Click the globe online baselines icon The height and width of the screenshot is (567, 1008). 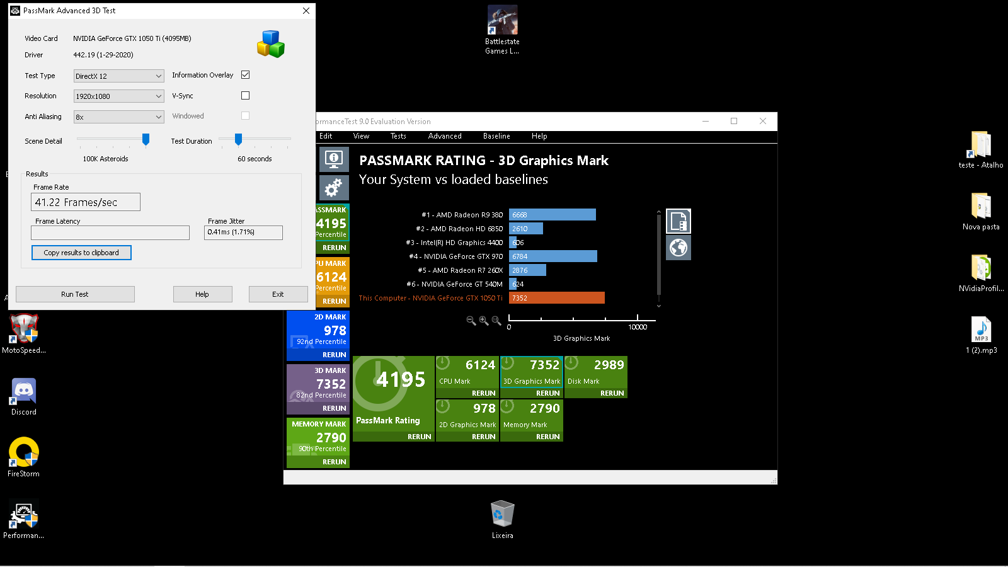click(x=679, y=248)
